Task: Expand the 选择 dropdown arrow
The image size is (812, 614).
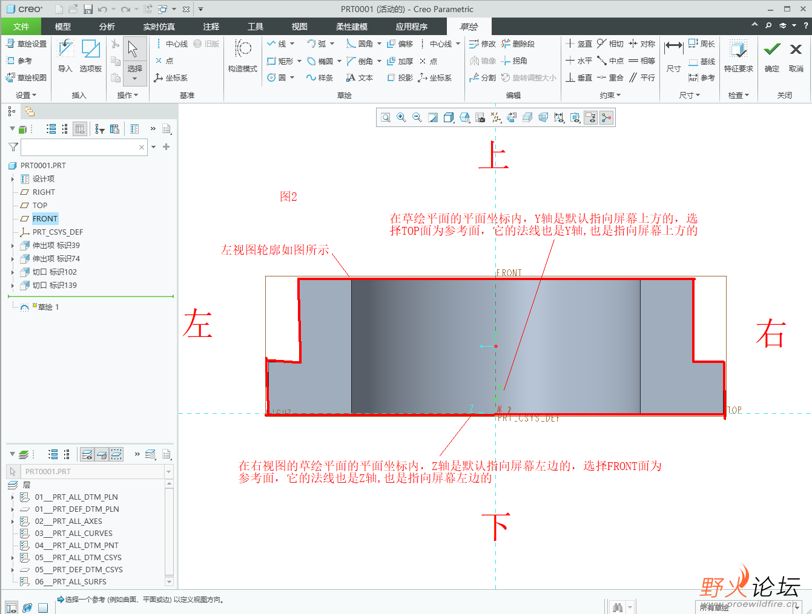Action: coord(134,79)
